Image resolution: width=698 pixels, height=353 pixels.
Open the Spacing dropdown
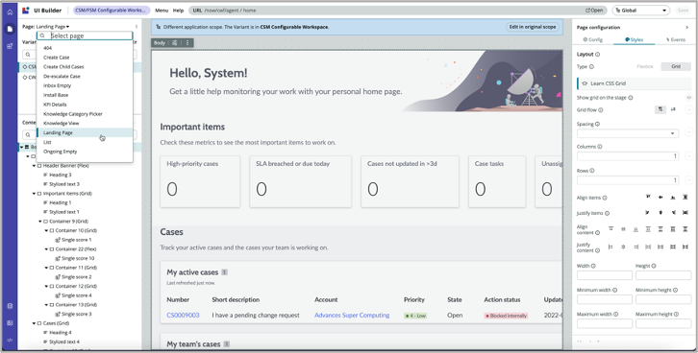(628, 133)
